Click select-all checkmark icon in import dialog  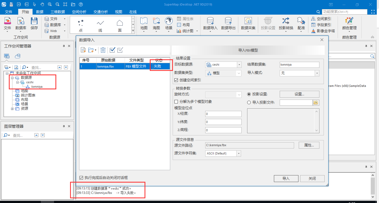tap(112, 50)
